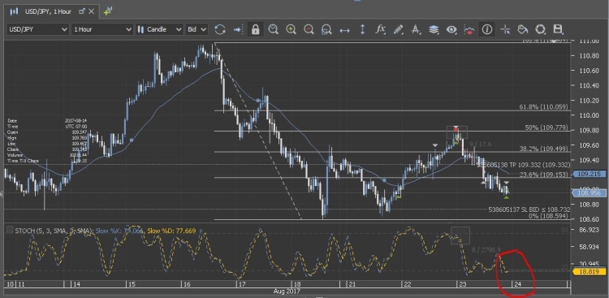Select the USD/JPY, 1 Hour tab
This screenshot has height=298, width=609.
pyautogui.click(x=48, y=11)
